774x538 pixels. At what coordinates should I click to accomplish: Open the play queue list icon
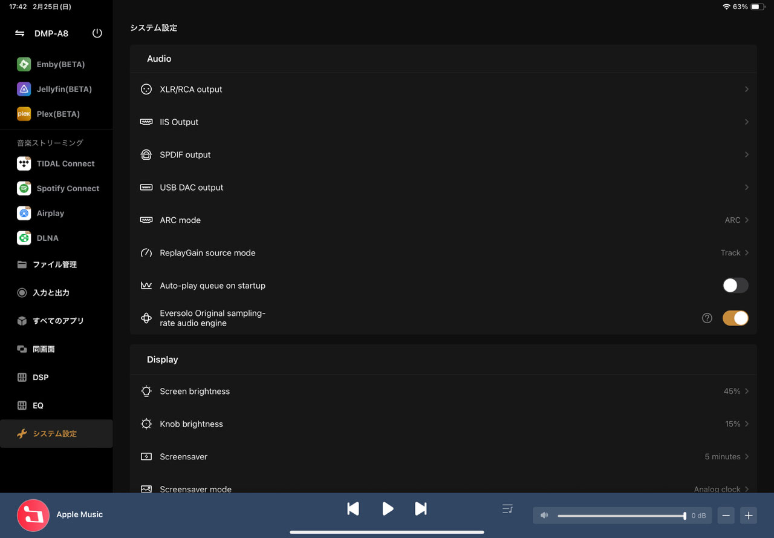[507, 509]
